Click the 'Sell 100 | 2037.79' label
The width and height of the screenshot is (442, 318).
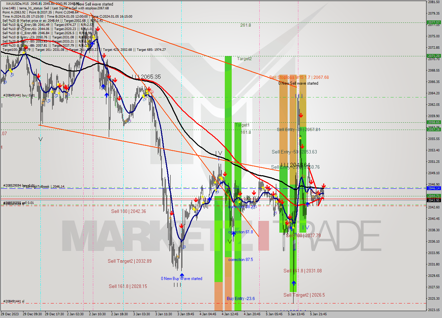303,235
